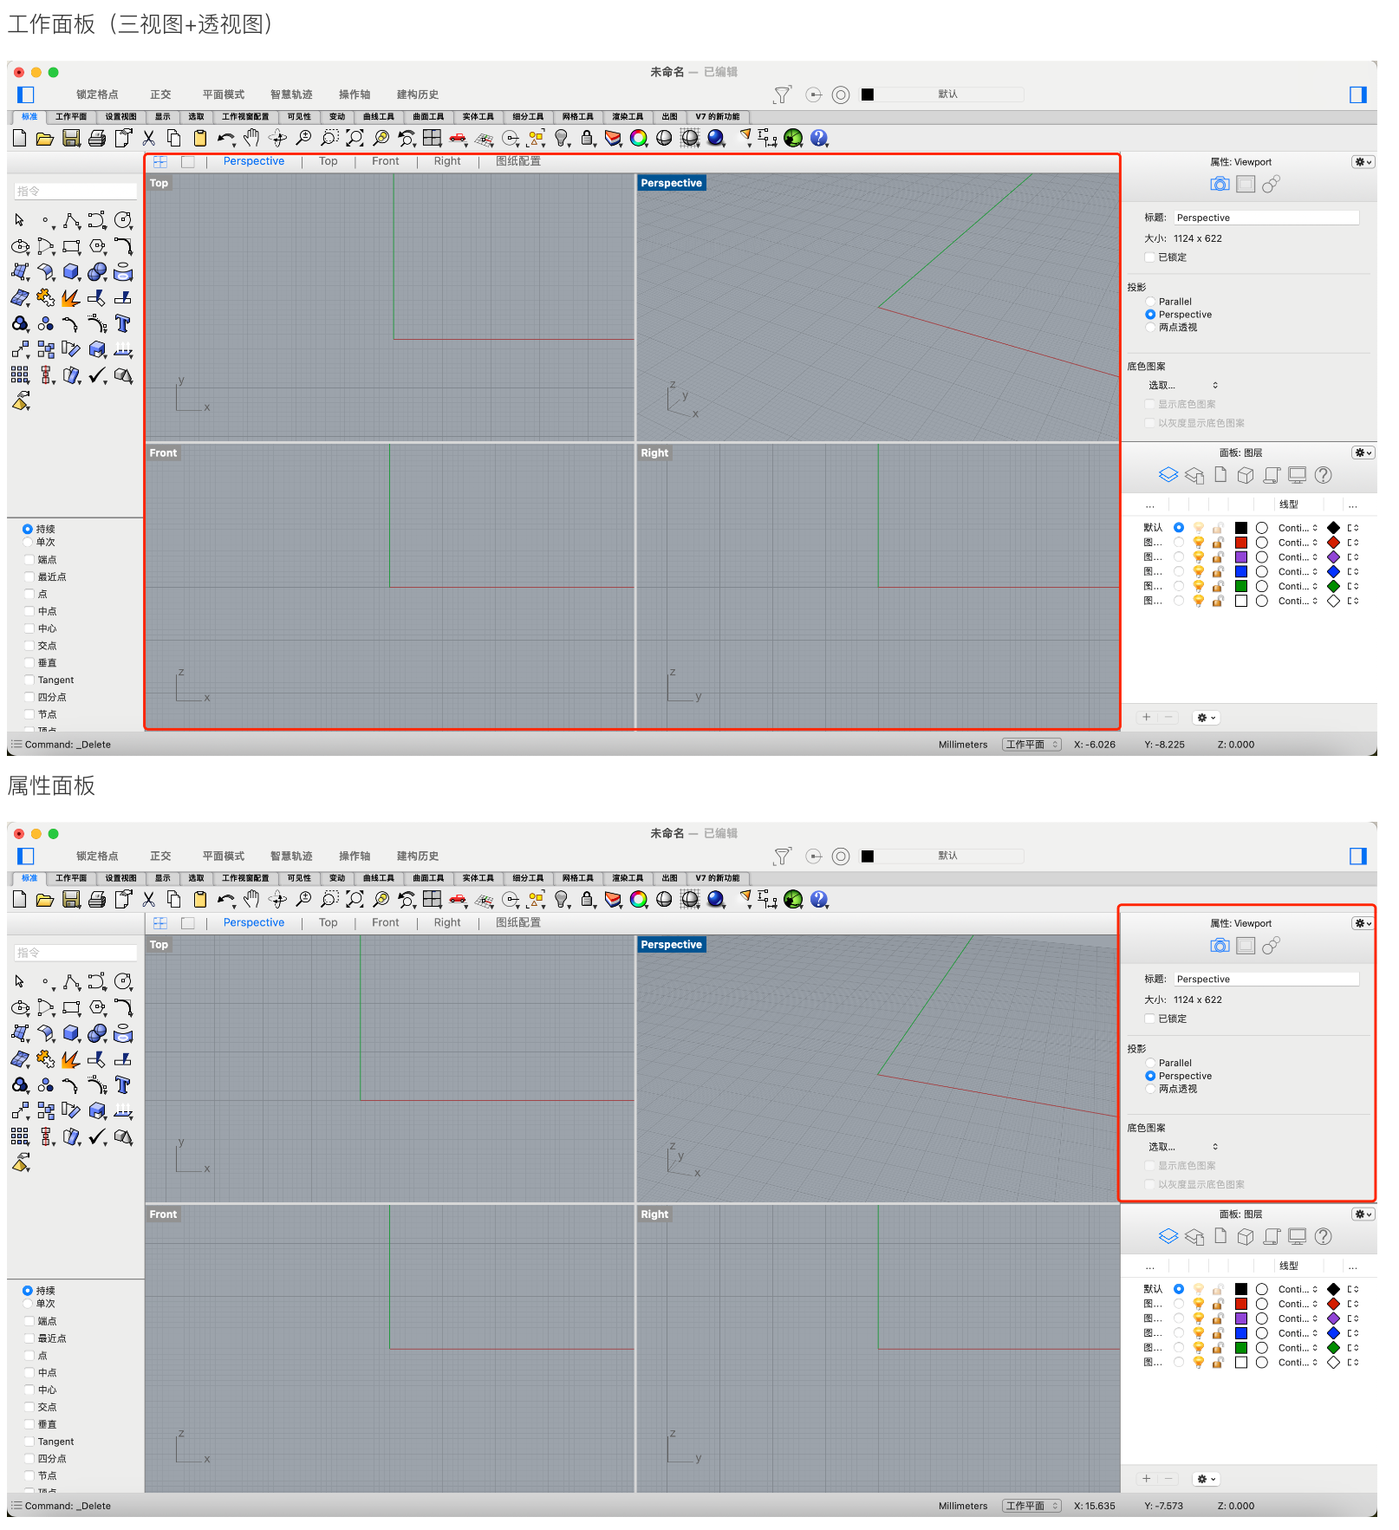Open gear dropdown beside 面板: 图层 in upper screenshot
The width and height of the screenshot is (1399, 1530).
1363,452
